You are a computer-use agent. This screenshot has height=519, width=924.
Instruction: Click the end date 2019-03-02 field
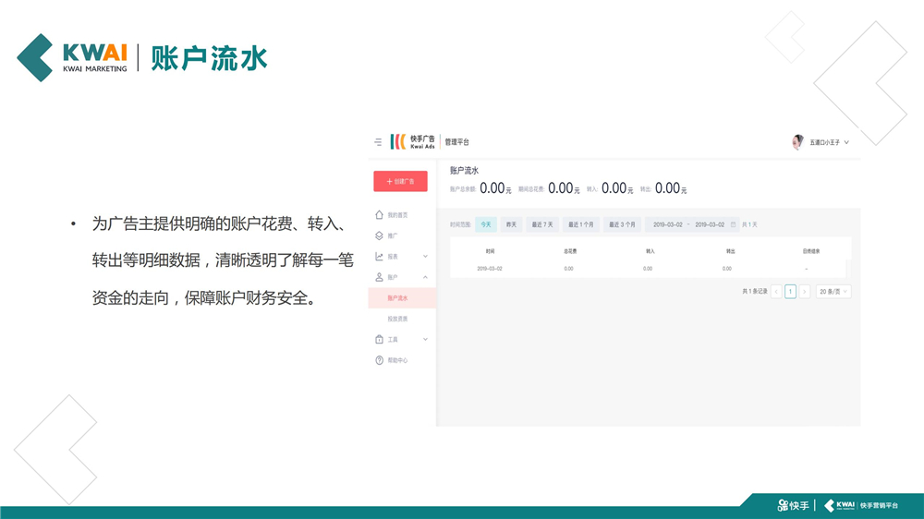click(x=710, y=224)
